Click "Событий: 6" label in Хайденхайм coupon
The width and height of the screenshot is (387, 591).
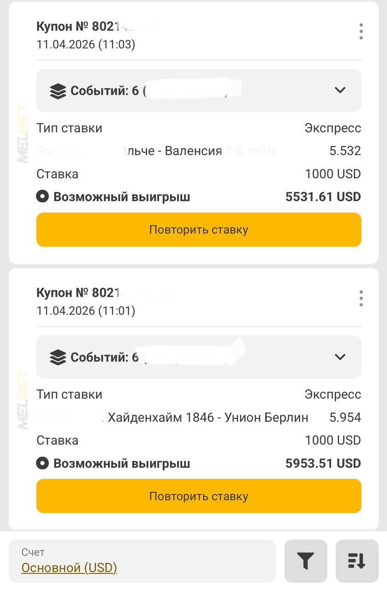(x=105, y=357)
